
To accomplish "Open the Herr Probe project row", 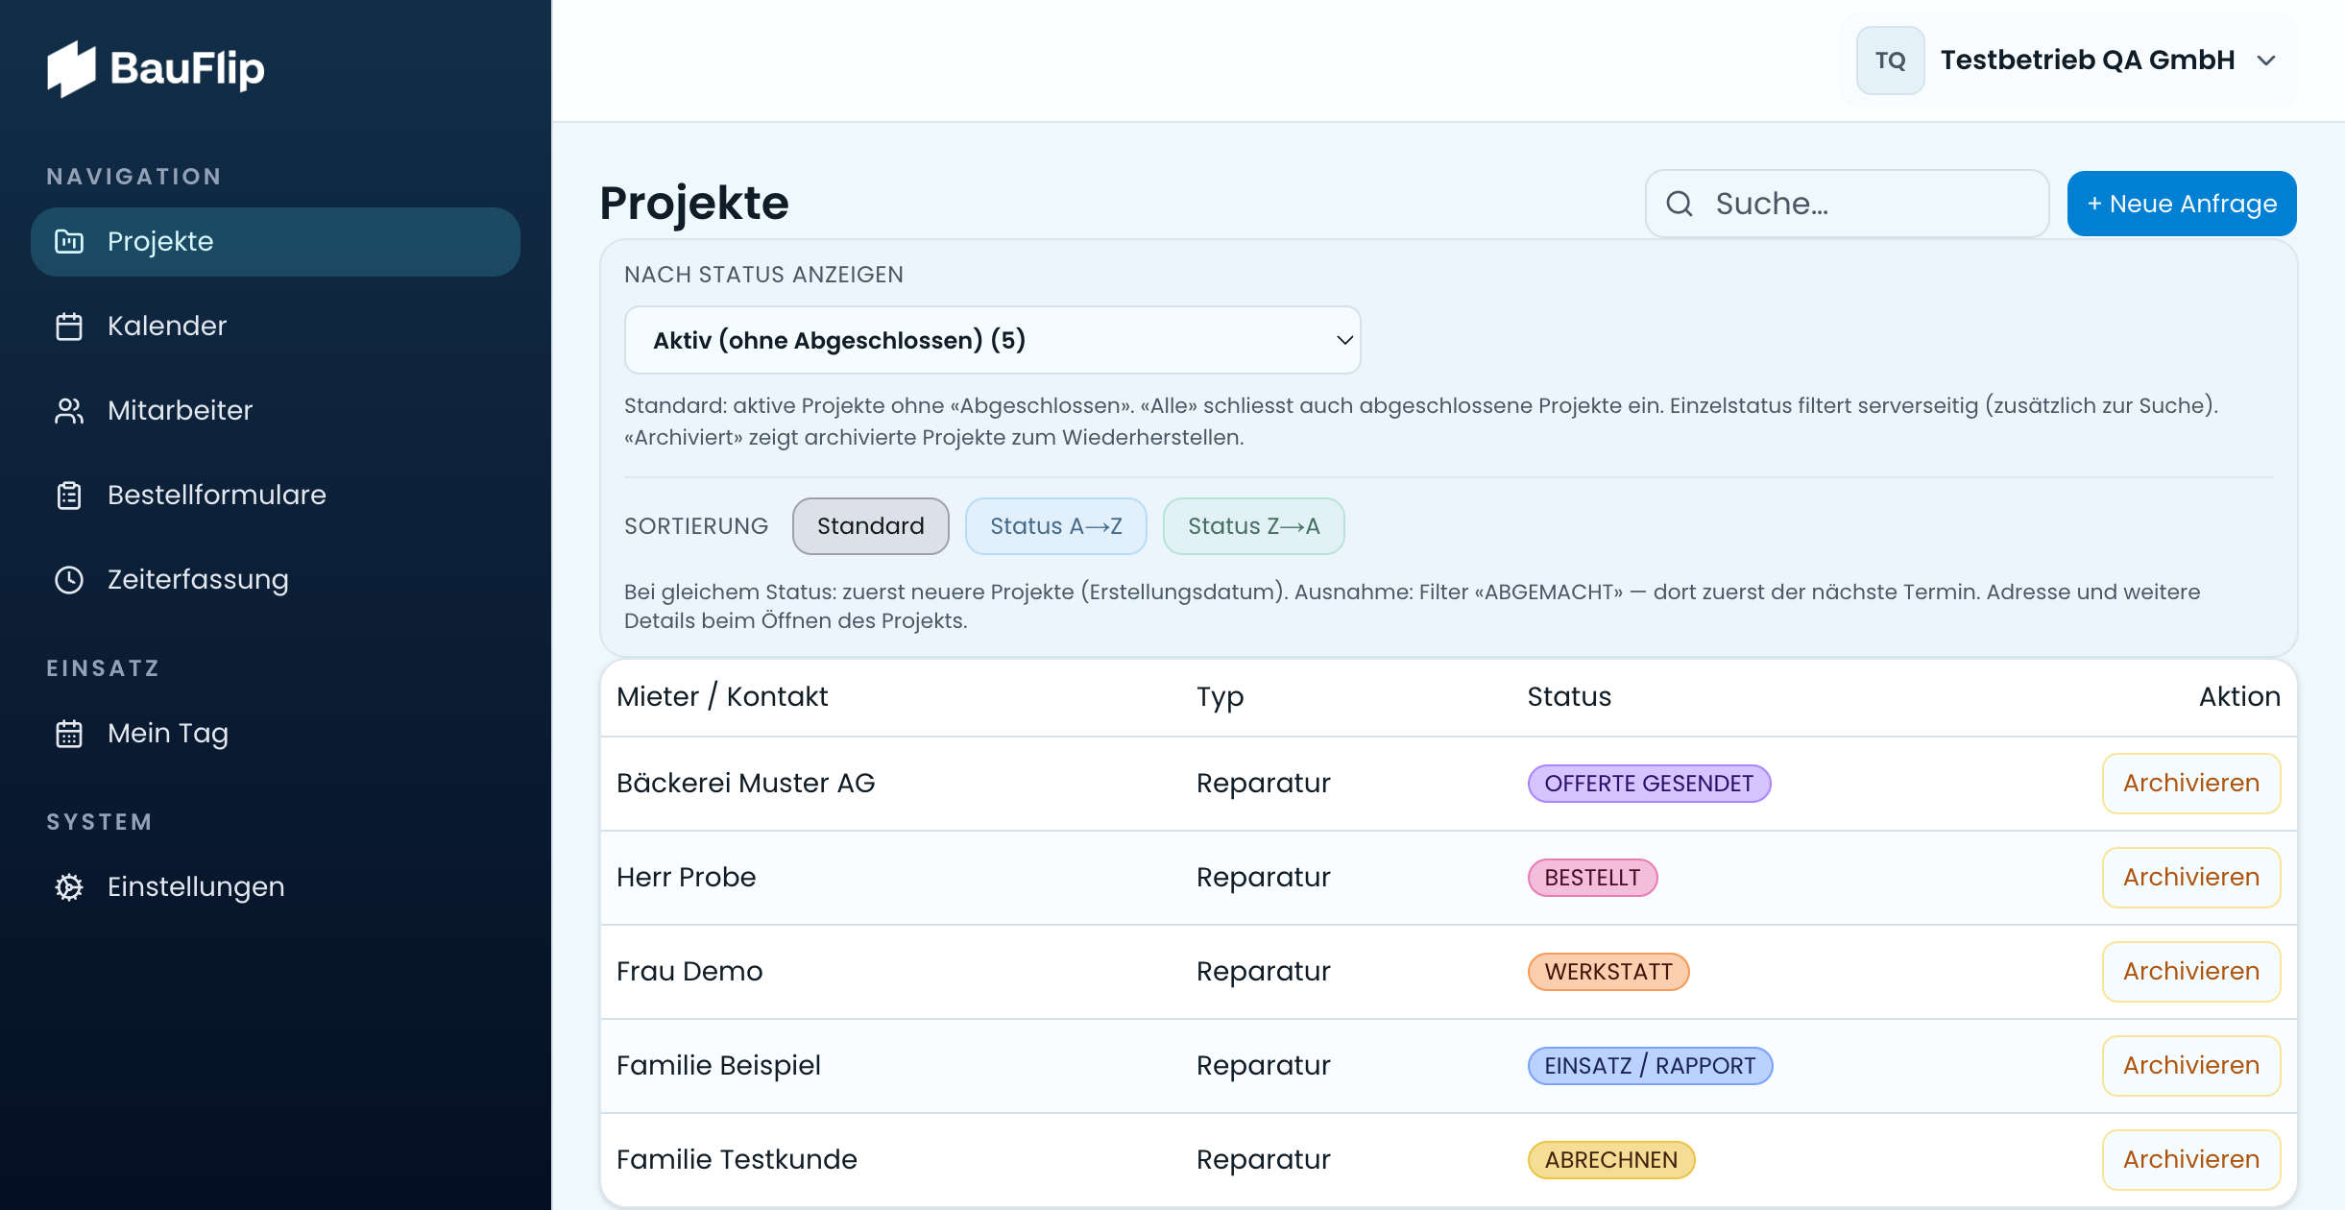I will pos(1448,878).
